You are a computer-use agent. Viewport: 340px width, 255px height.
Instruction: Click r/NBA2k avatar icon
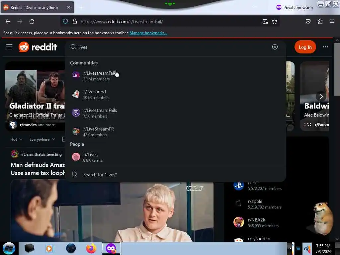(x=238, y=222)
